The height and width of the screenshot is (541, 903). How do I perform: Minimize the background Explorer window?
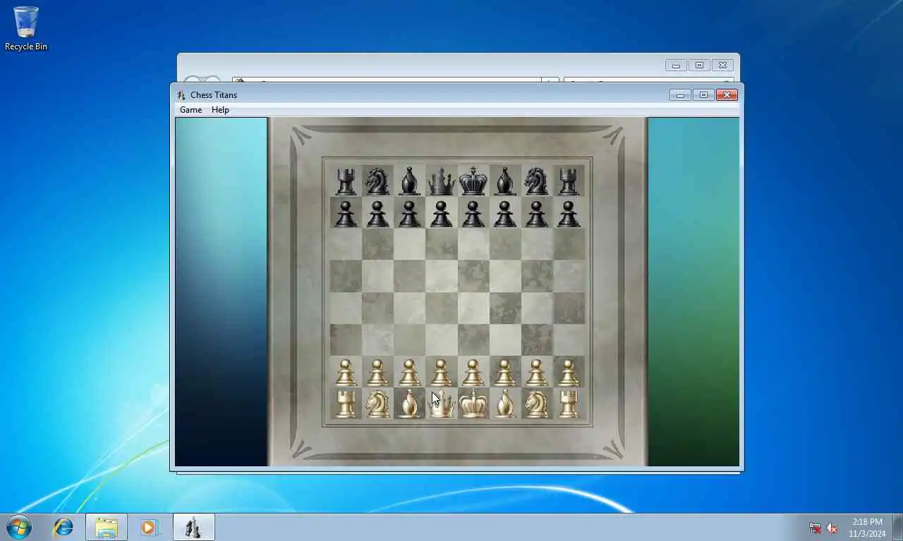(676, 66)
